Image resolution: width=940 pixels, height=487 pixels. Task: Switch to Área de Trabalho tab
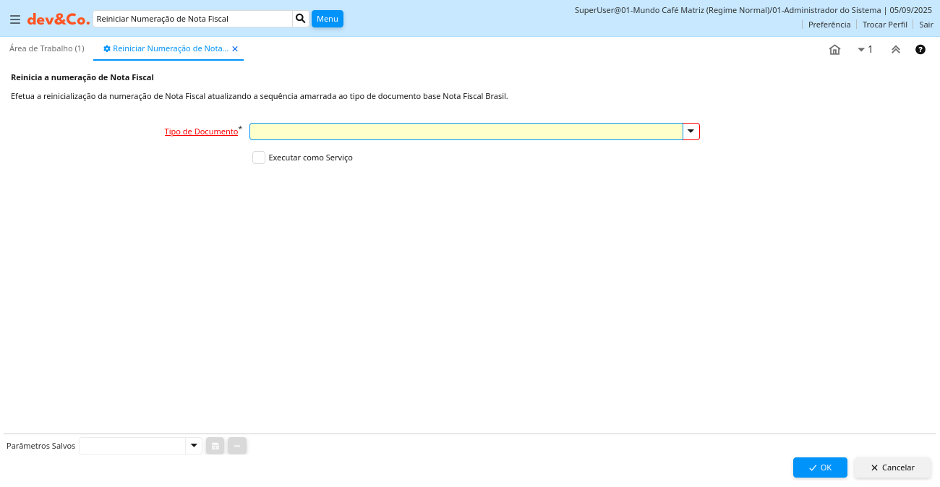pos(47,48)
